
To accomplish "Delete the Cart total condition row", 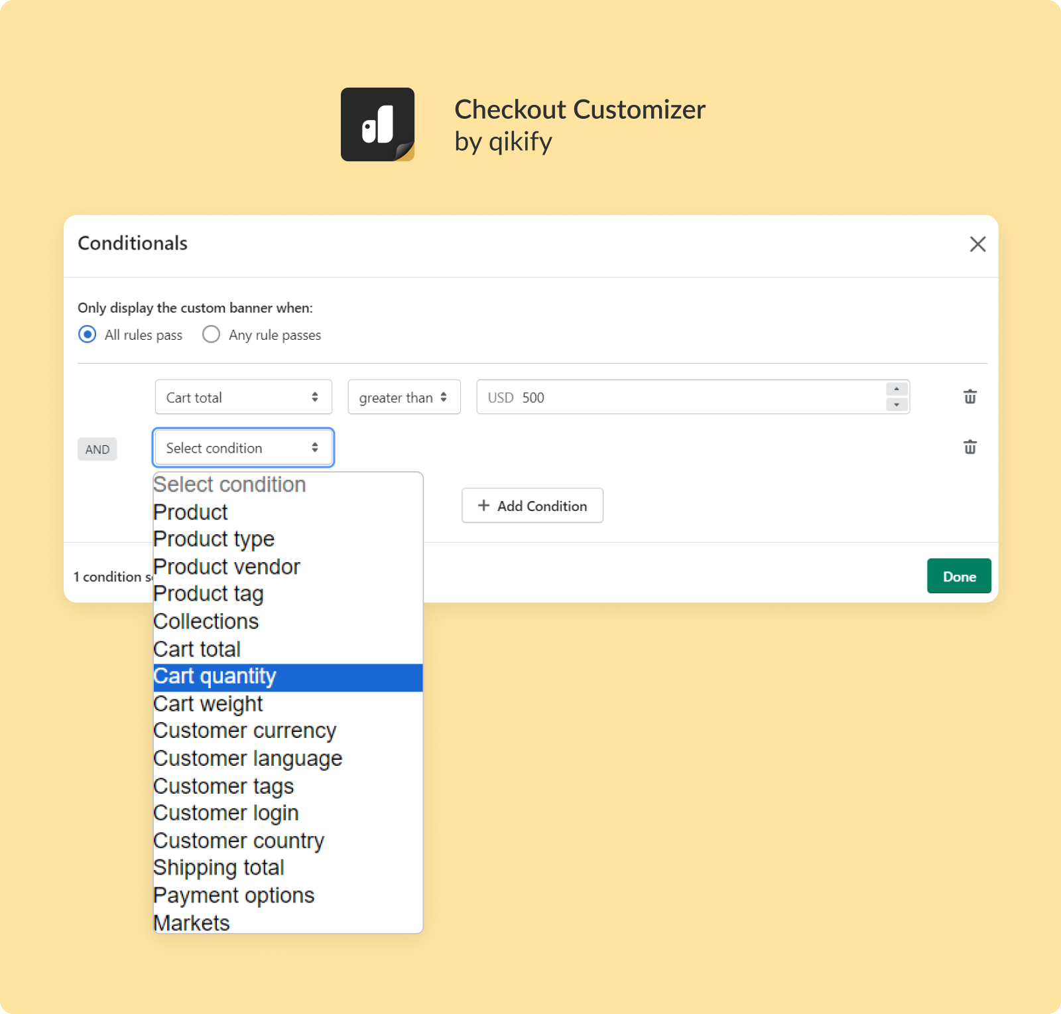I will click(x=969, y=397).
